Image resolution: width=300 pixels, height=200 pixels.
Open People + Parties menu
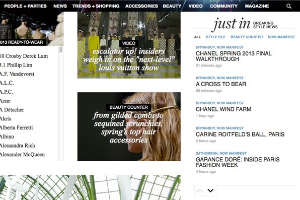[25, 6]
